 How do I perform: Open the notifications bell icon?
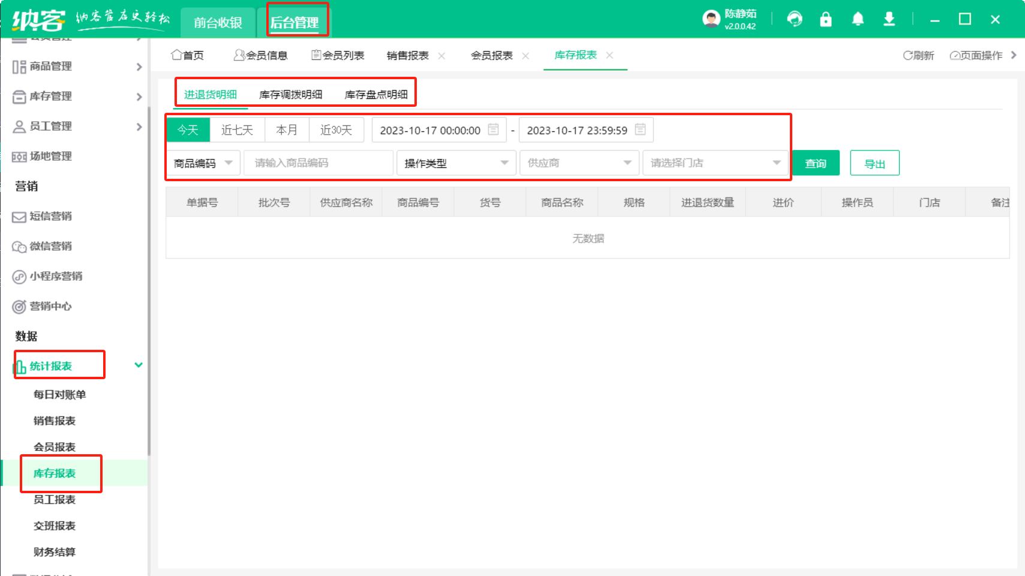(858, 19)
